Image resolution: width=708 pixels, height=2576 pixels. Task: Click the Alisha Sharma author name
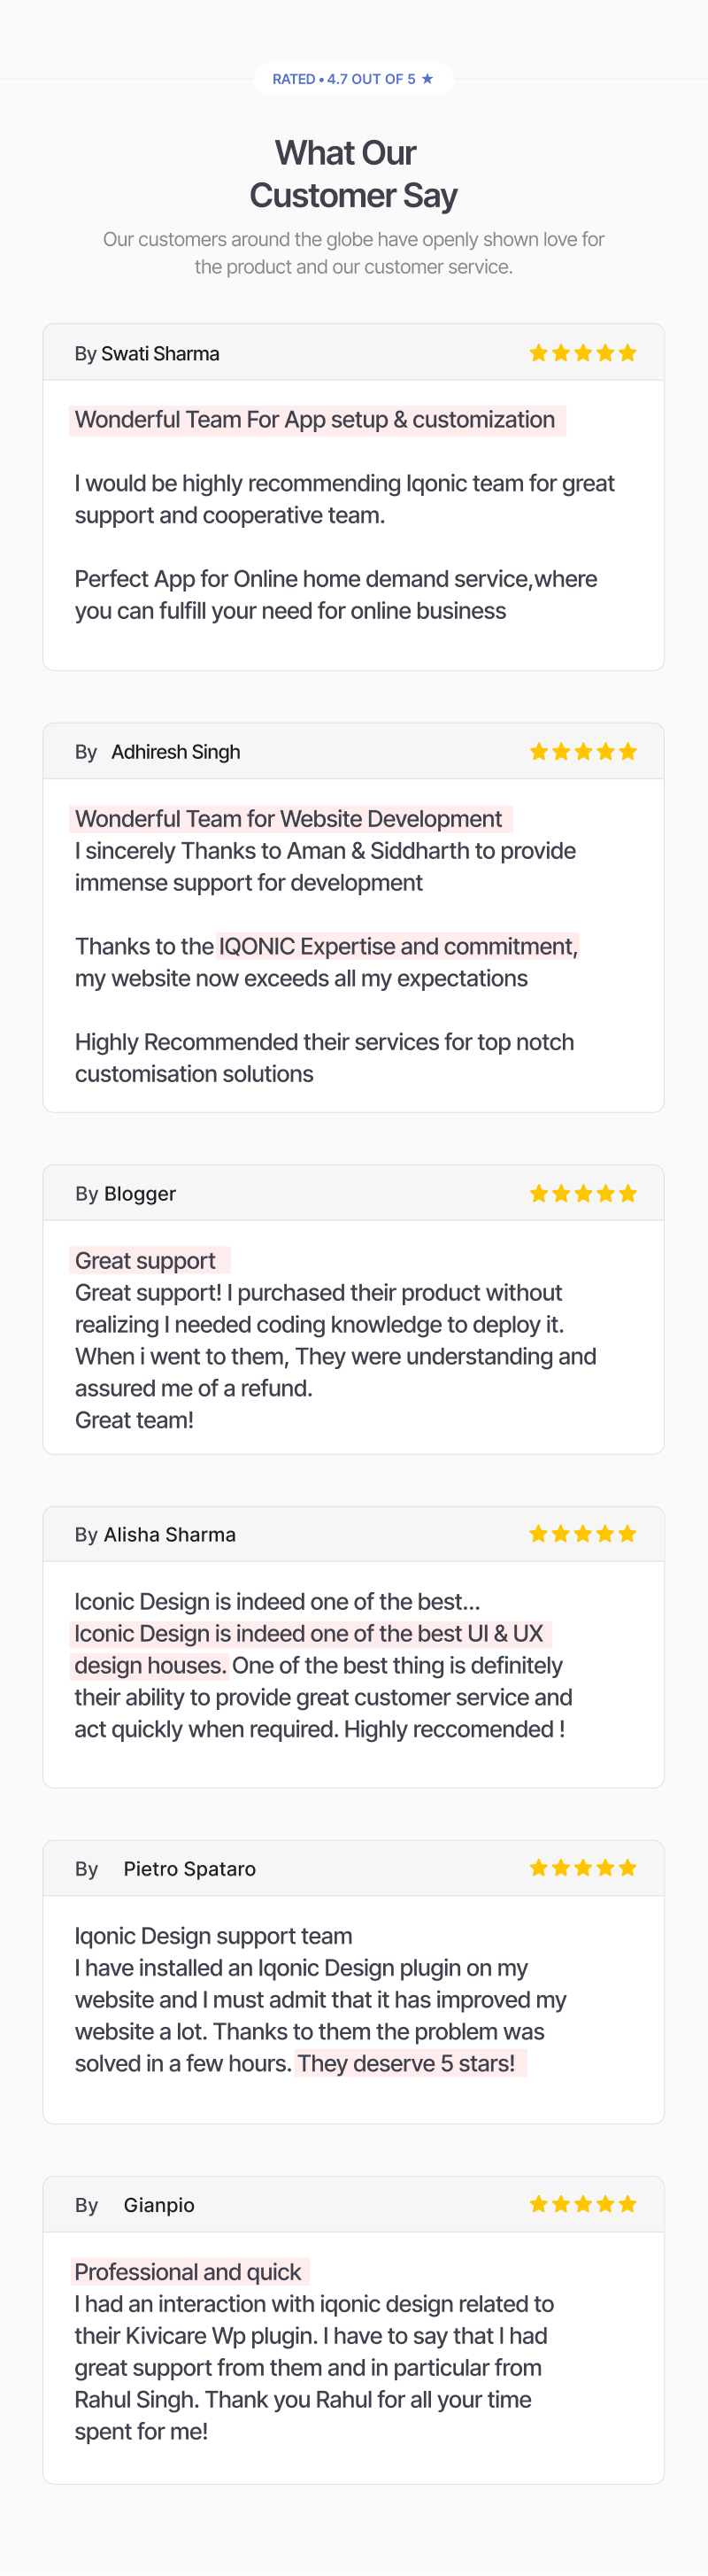point(170,1535)
